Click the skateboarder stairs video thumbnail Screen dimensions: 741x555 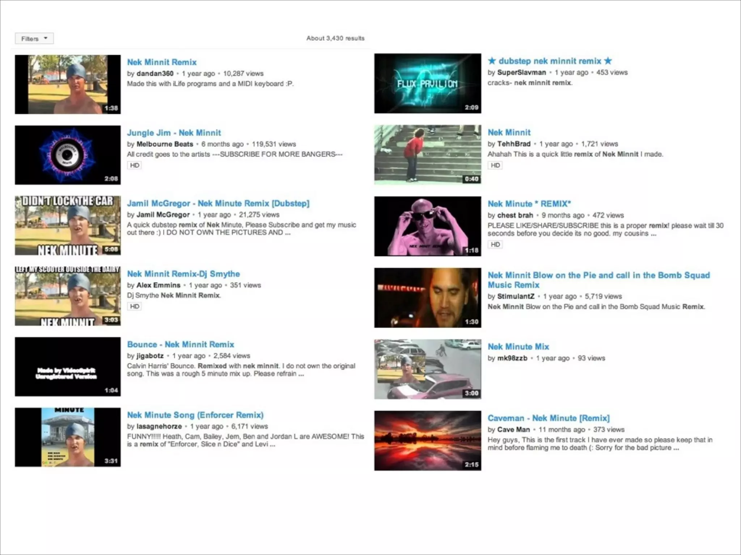pos(427,155)
